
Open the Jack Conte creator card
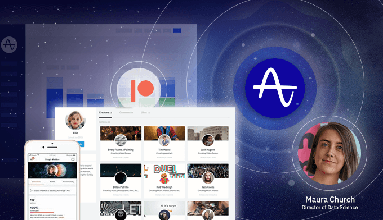pyautogui.click(x=208, y=181)
